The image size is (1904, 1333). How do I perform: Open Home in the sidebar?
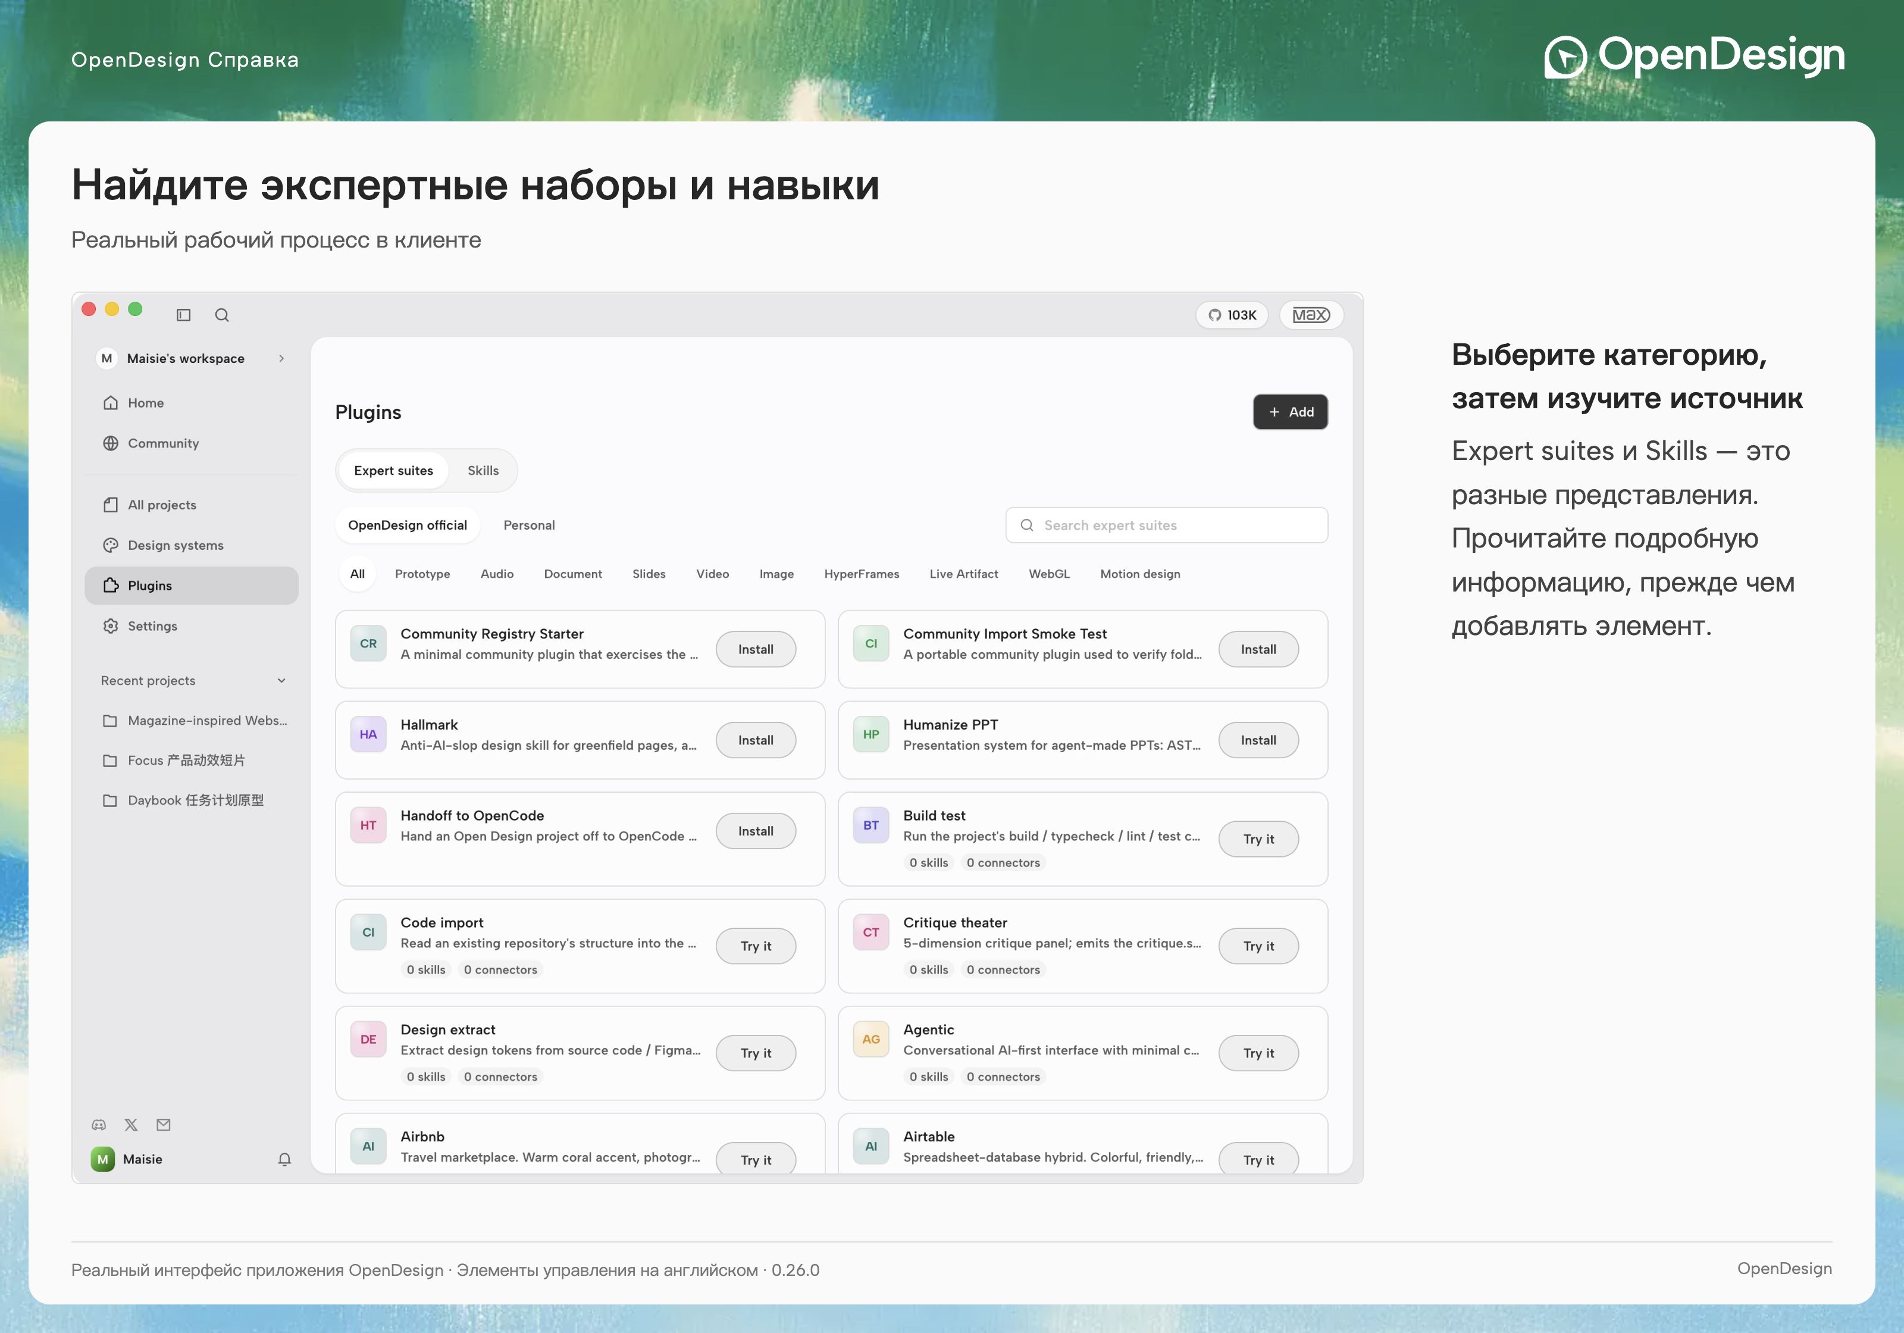pyautogui.click(x=192, y=403)
